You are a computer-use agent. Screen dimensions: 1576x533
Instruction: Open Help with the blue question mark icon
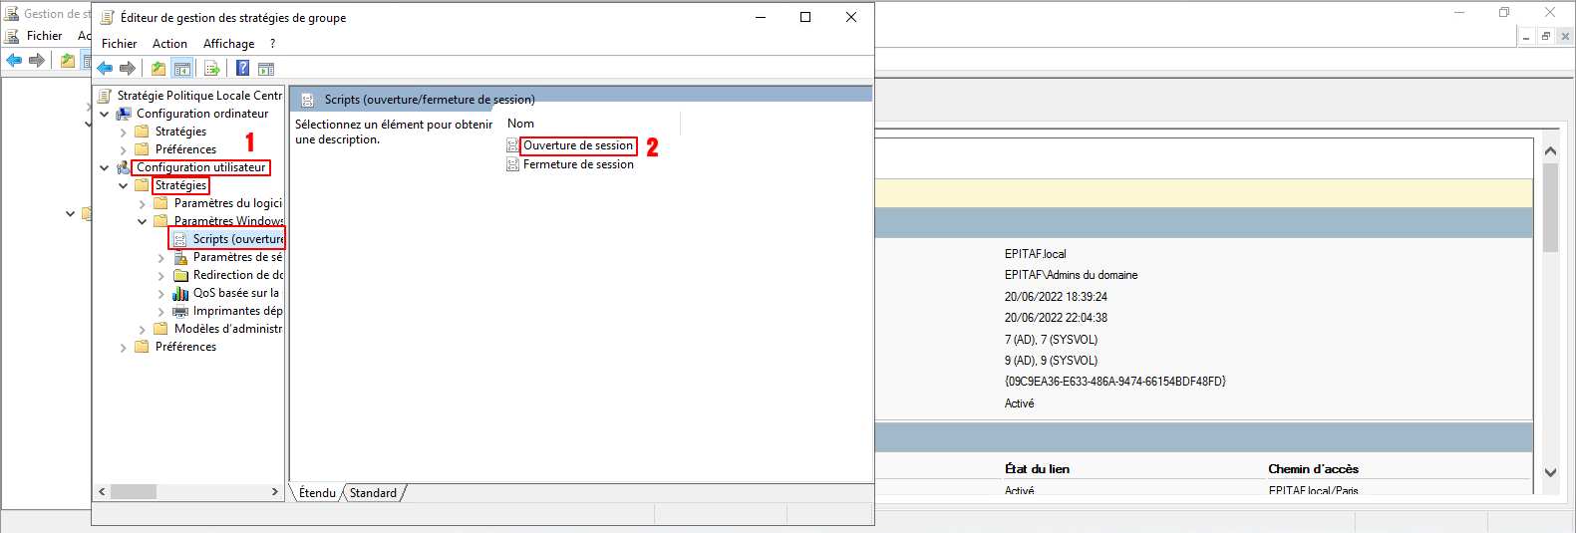tap(242, 69)
